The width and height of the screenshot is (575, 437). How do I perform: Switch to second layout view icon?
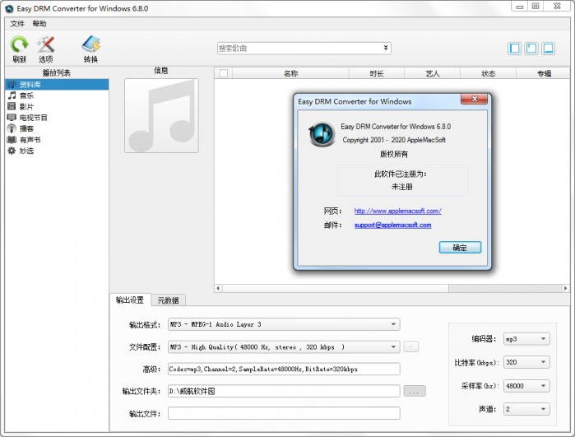click(531, 48)
